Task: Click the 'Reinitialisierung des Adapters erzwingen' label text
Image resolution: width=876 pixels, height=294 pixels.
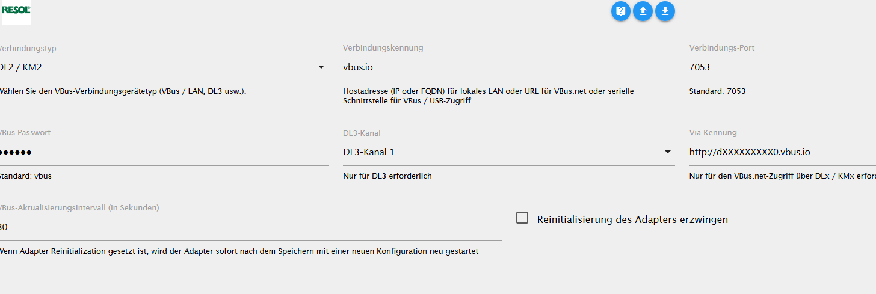Action: point(632,219)
